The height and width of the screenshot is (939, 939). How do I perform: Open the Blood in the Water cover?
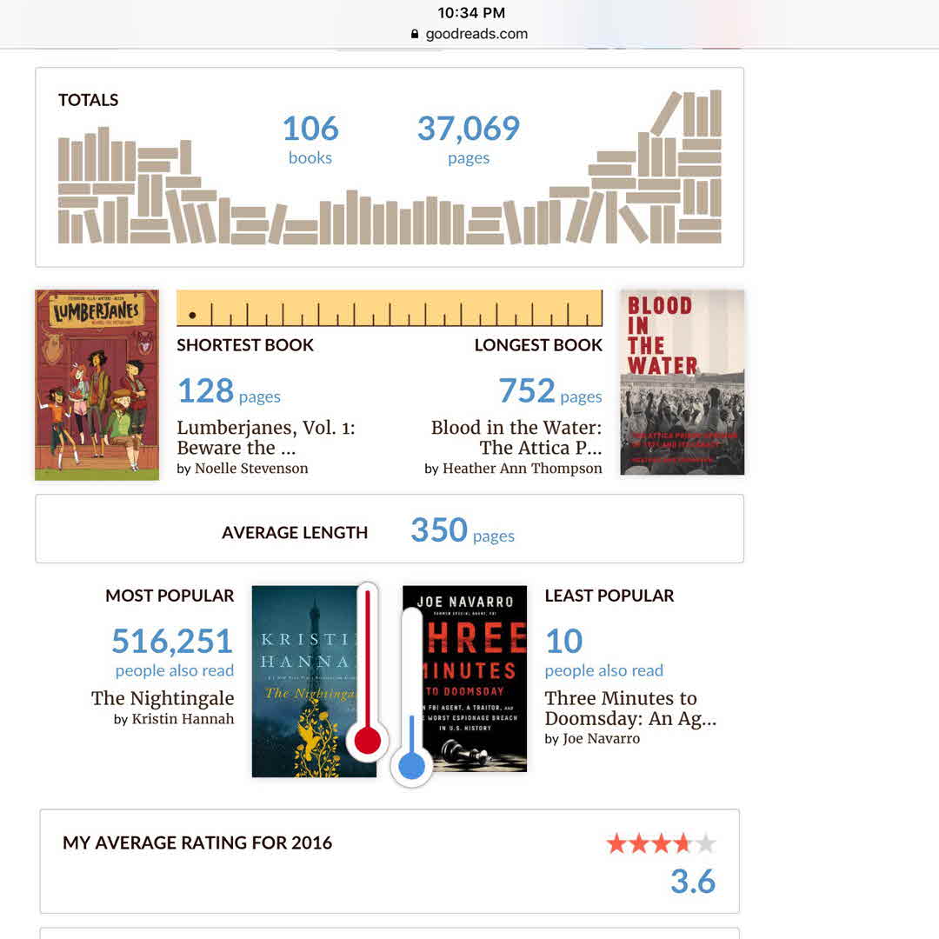point(683,383)
